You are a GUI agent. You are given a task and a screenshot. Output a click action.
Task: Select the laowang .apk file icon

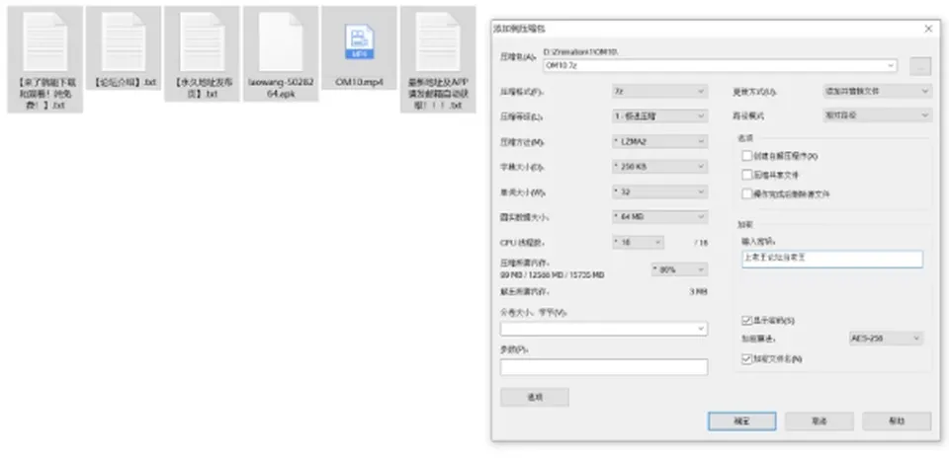point(280,41)
